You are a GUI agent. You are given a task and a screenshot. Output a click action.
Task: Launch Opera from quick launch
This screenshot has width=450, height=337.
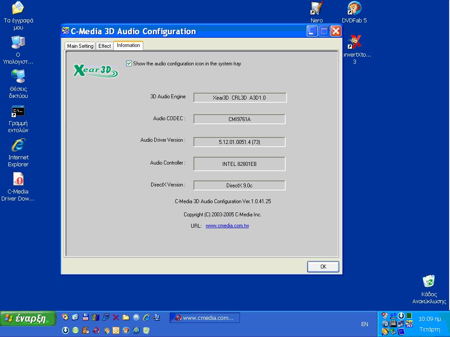pyautogui.click(x=96, y=330)
